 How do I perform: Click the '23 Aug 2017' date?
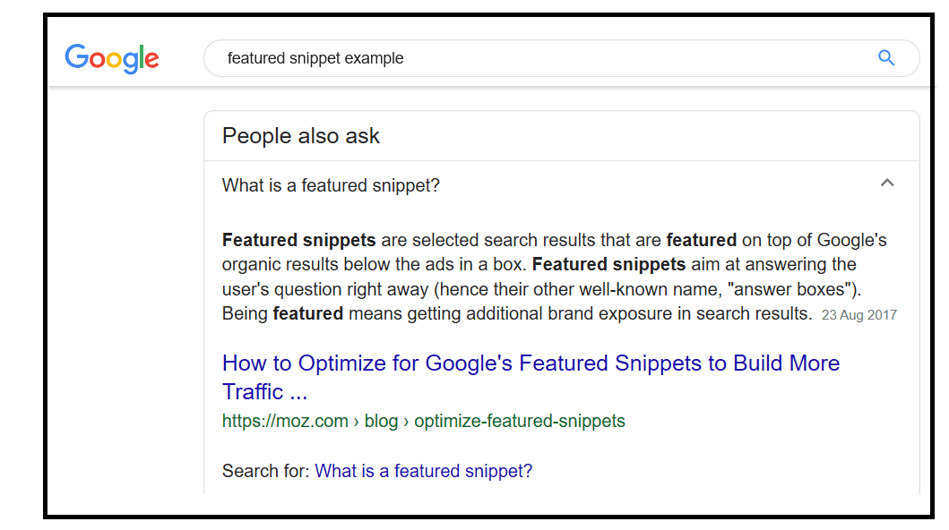pos(858,315)
